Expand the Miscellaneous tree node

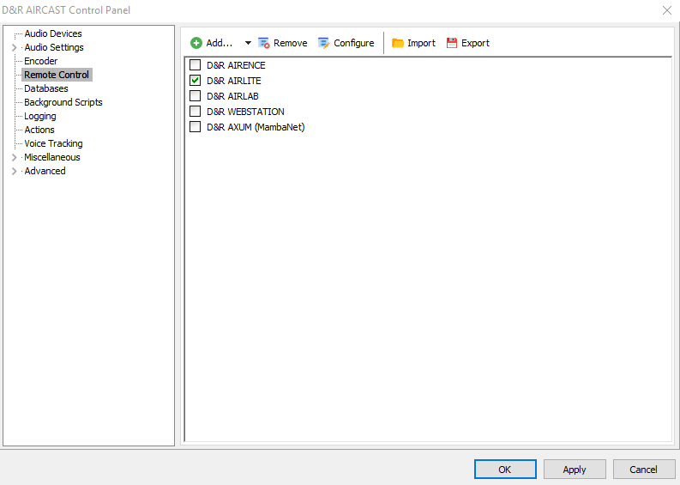[x=14, y=157]
